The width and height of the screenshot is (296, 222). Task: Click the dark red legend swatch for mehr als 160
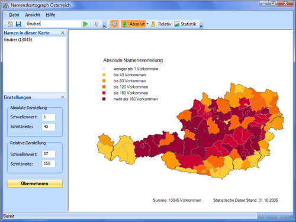pyautogui.click(x=104, y=99)
